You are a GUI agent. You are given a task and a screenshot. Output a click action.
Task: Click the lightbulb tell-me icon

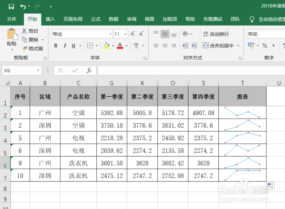click(x=252, y=19)
